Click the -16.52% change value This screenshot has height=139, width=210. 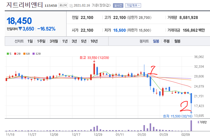pyautogui.click(x=46, y=29)
